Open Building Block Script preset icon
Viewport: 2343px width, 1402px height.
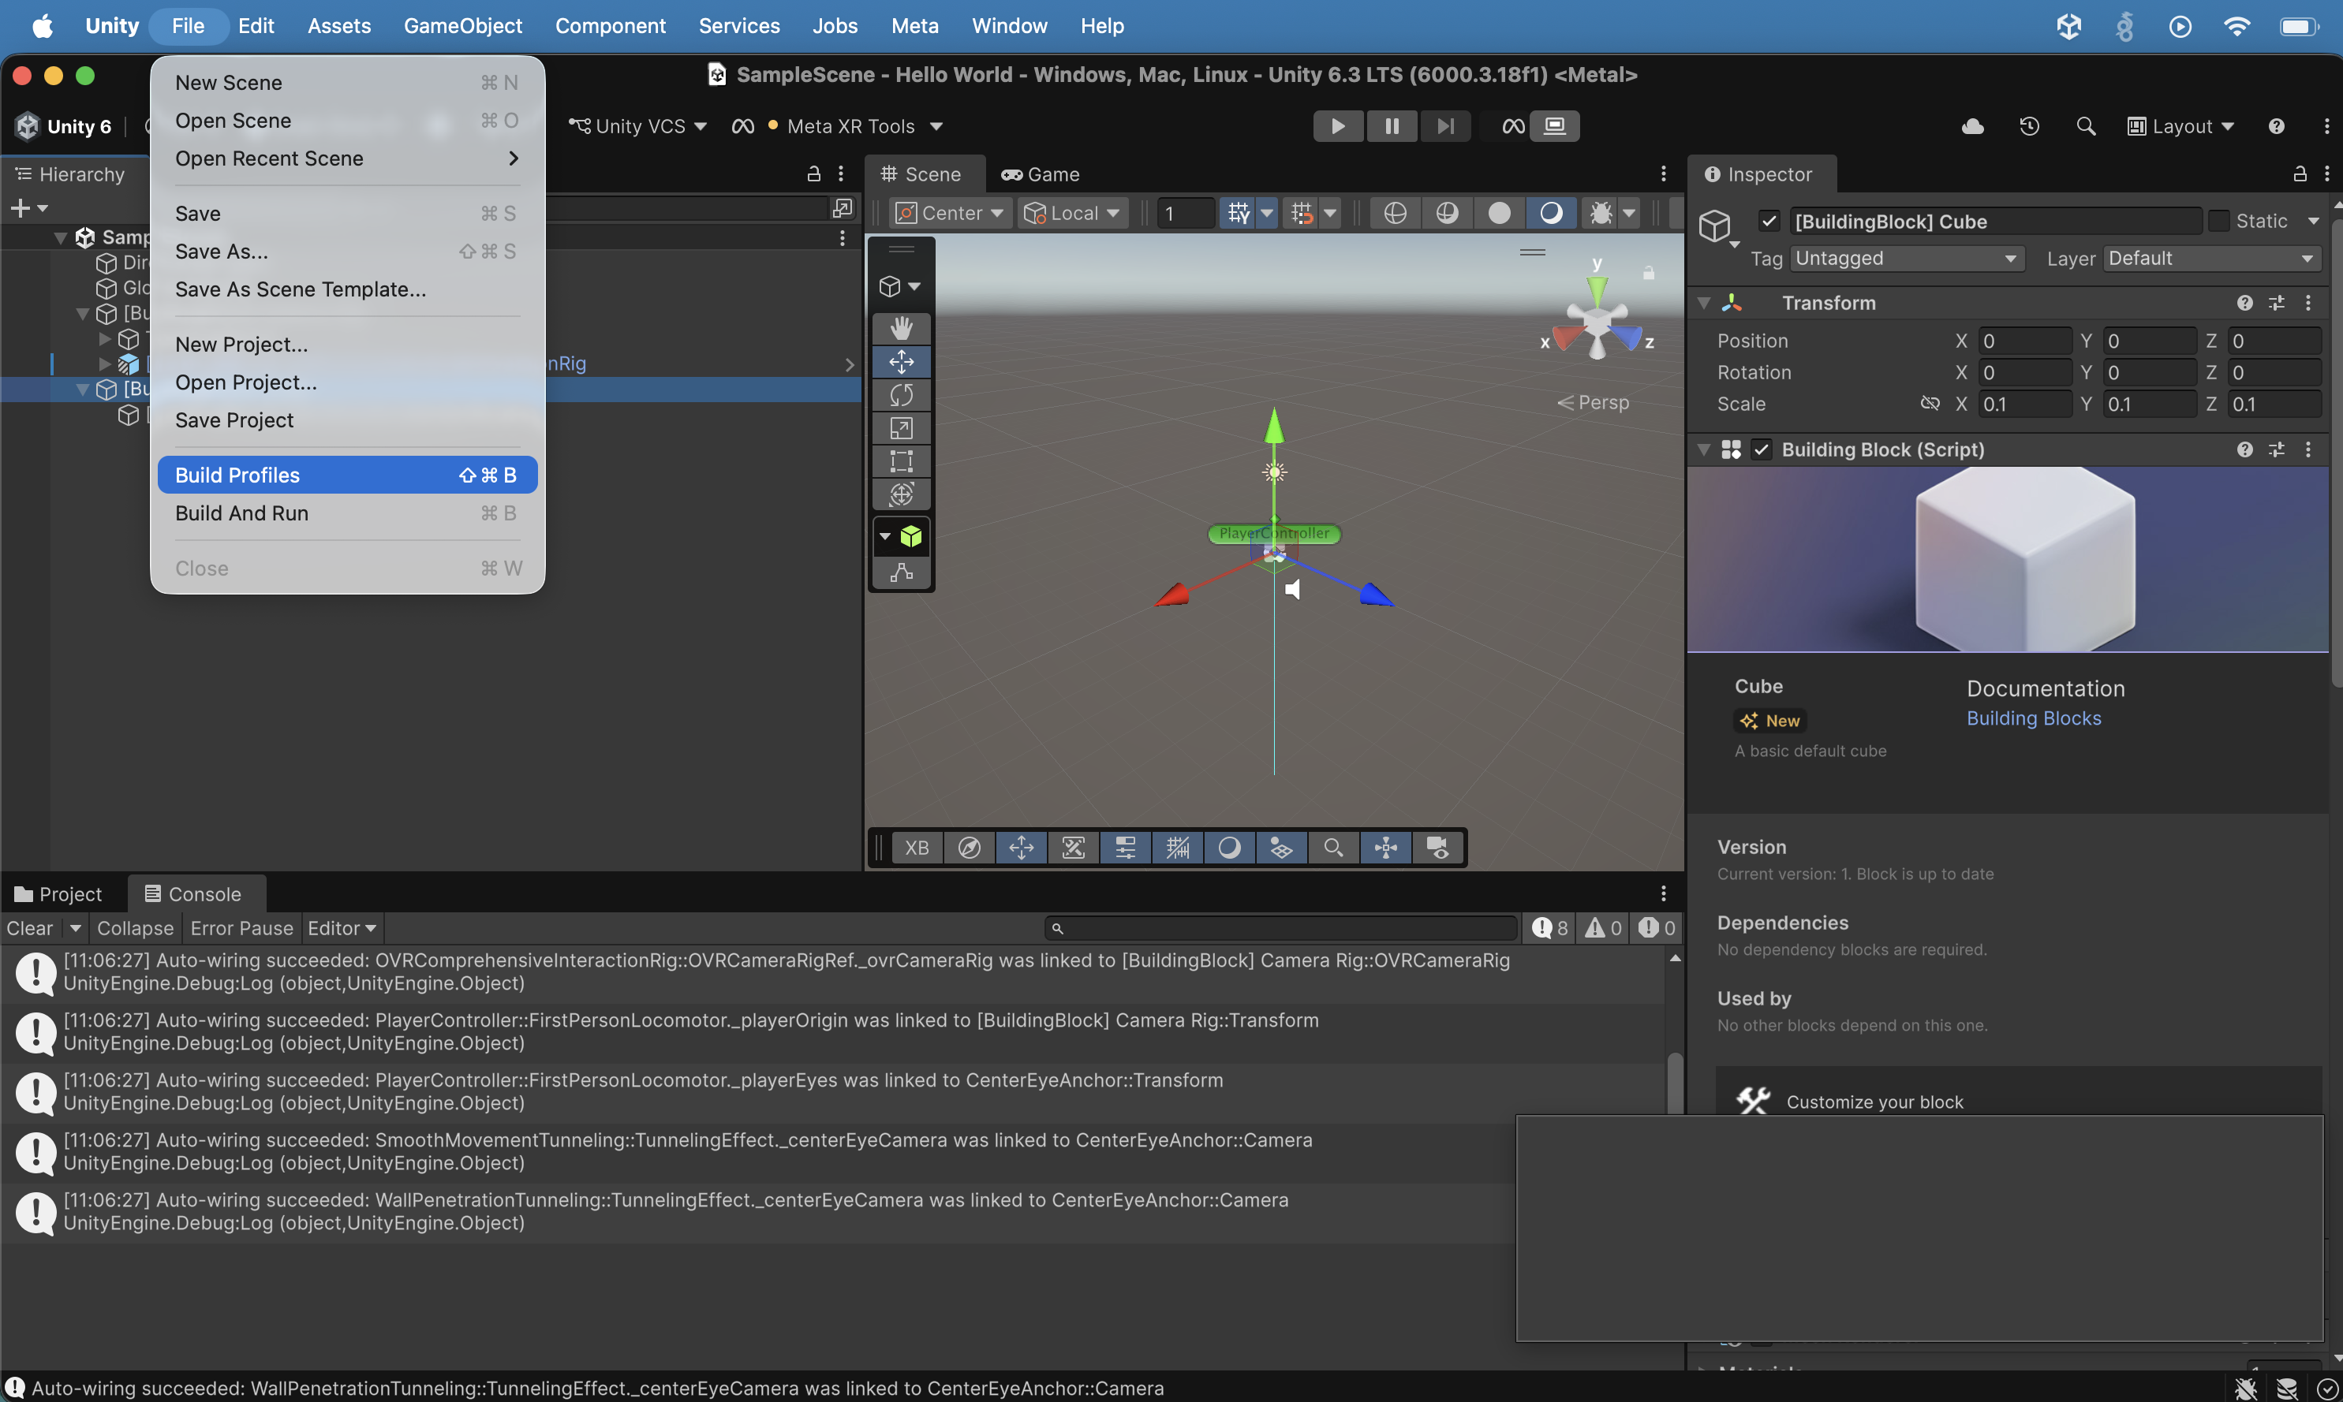tap(2276, 449)
